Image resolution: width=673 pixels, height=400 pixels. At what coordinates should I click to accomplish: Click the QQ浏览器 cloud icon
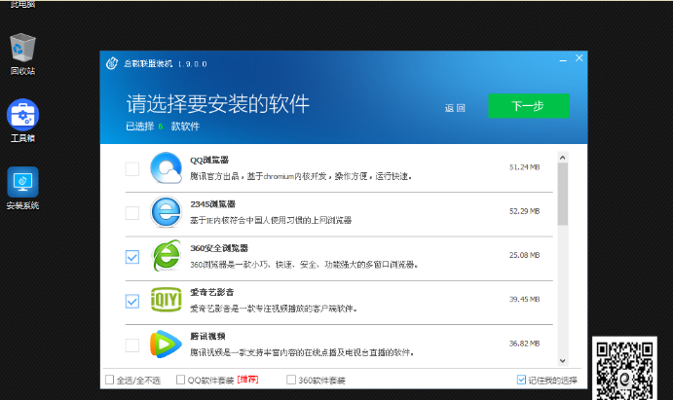[167, 168]
